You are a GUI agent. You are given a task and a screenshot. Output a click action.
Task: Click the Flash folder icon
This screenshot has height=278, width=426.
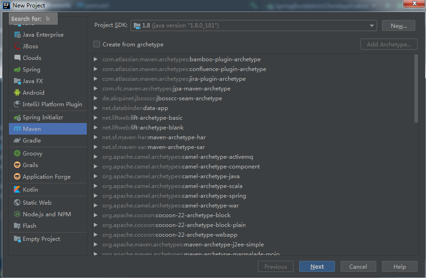tap(17, 226)
